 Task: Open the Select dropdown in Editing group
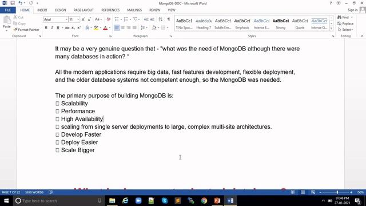(x=345, y=30)
